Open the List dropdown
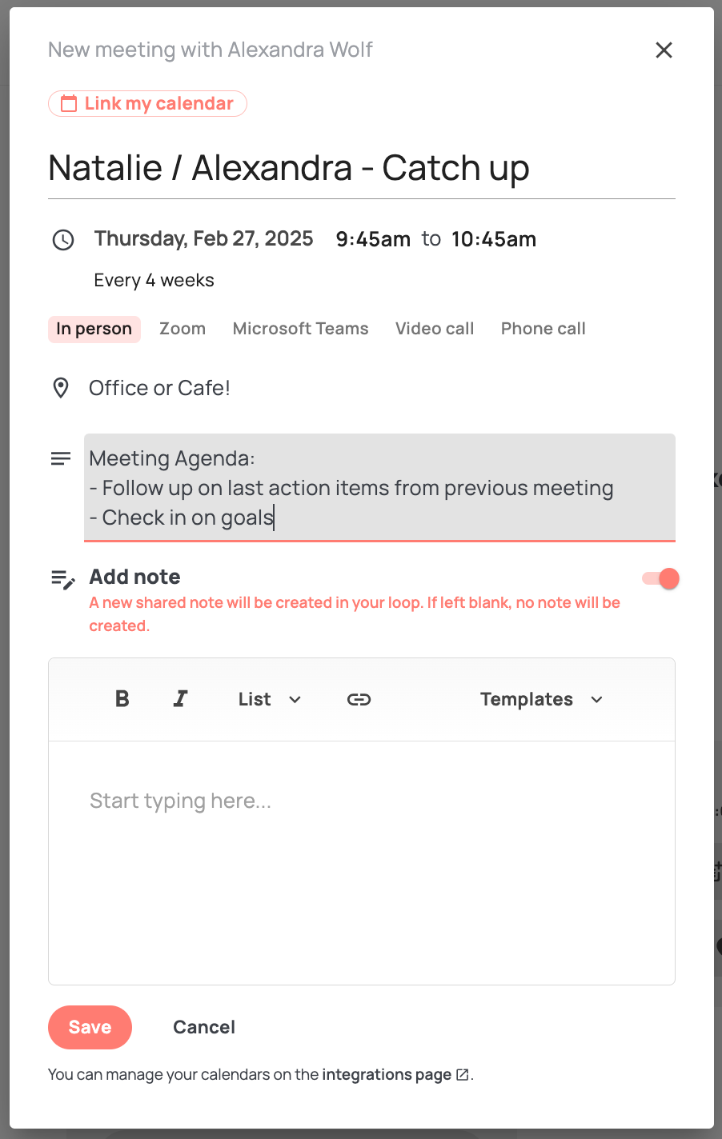This screenshot has height=1139, width=722. (x=270, y=699)
